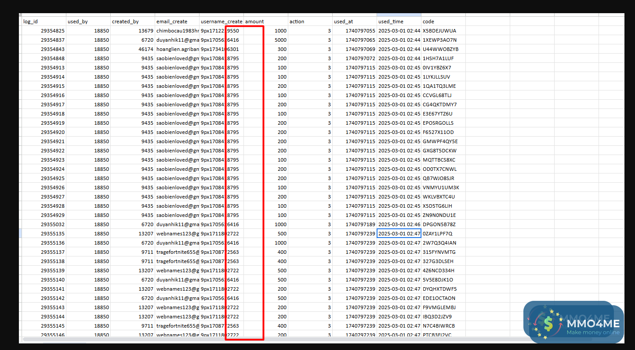Screen dimensions: 635x350
Task: Click code cell OD0TX7CNWL
Action: click(443, 169)
